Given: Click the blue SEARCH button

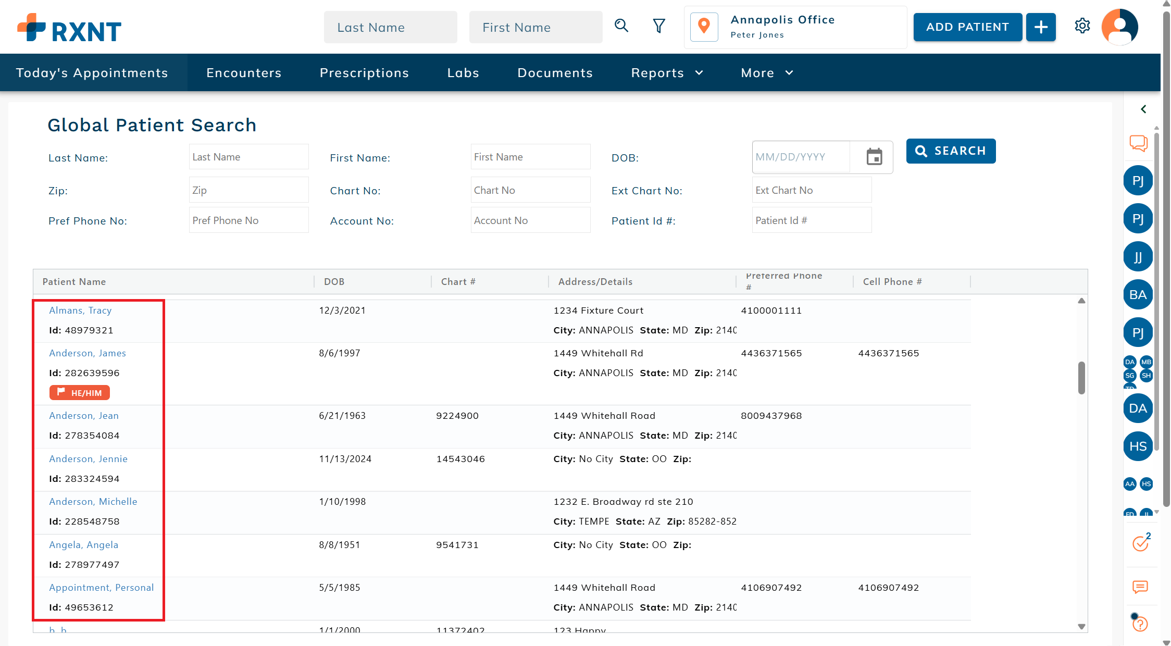Looking at the screenshot, I should click(x=951, y=151).
